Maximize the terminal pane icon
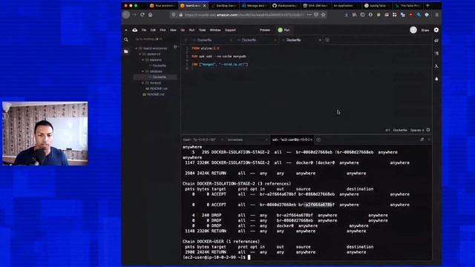 coord(422,139)
